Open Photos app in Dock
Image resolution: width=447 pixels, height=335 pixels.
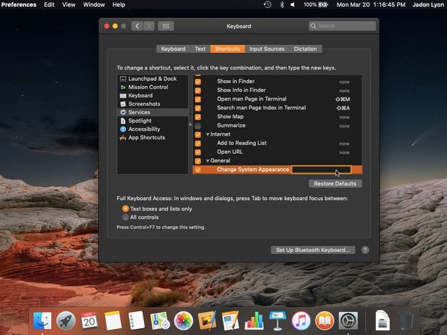point(183,321)
